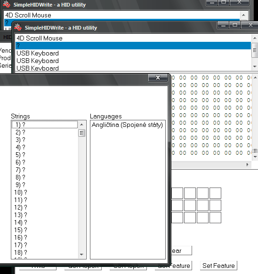Select string entry 13) ? in Strings list
258x274 pixels.
tap(45, 215)
